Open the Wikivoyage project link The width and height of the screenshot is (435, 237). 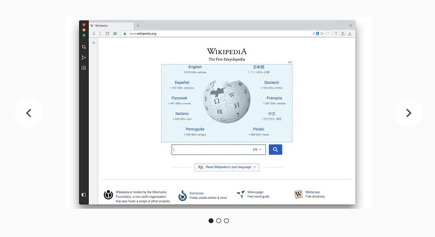[255, 192]
